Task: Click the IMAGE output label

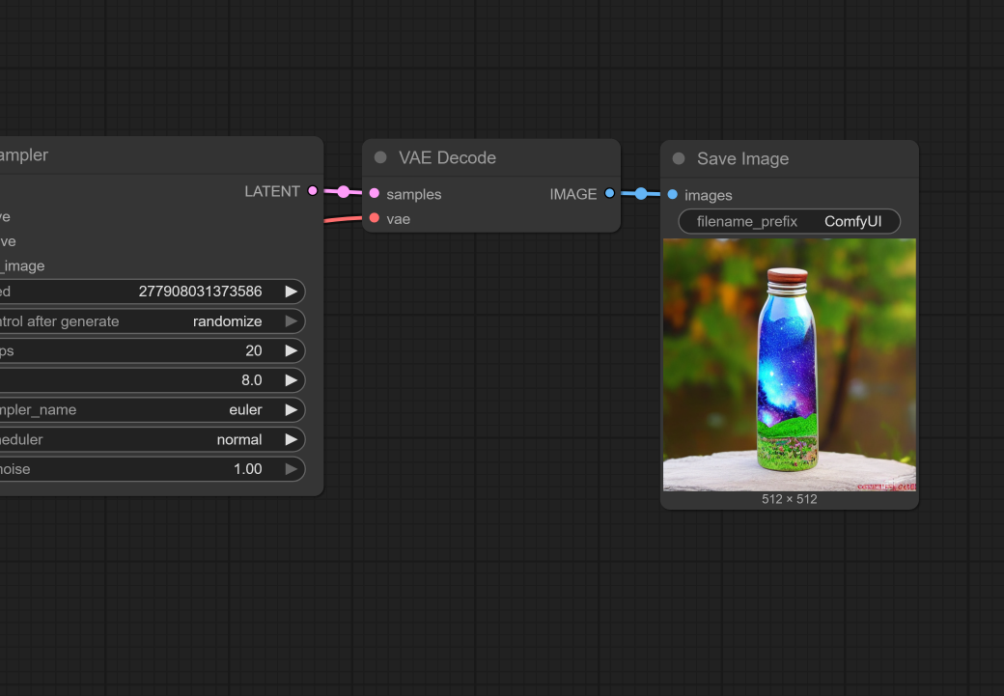Action: (573, 194)
